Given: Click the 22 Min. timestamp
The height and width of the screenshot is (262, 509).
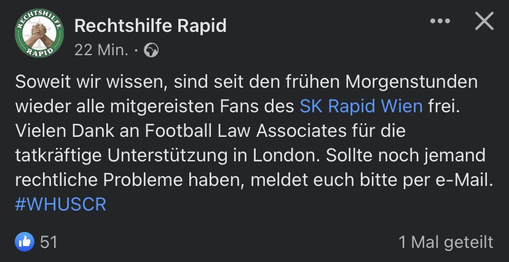Looking at the screenshot, I should (x=101, y=50).
